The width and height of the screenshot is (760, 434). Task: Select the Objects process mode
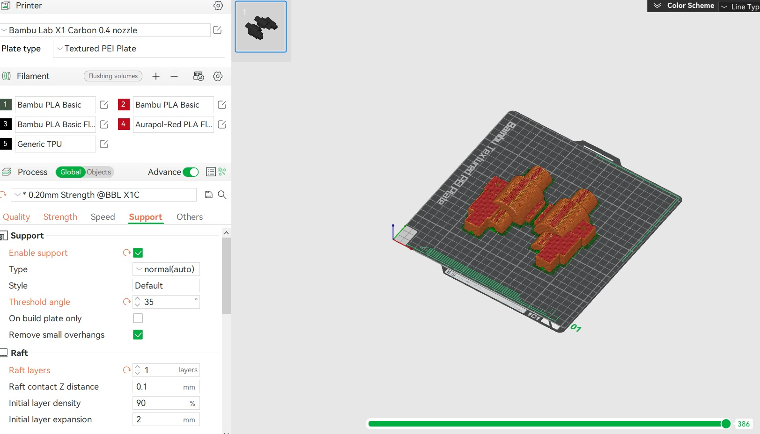point(99,172)
